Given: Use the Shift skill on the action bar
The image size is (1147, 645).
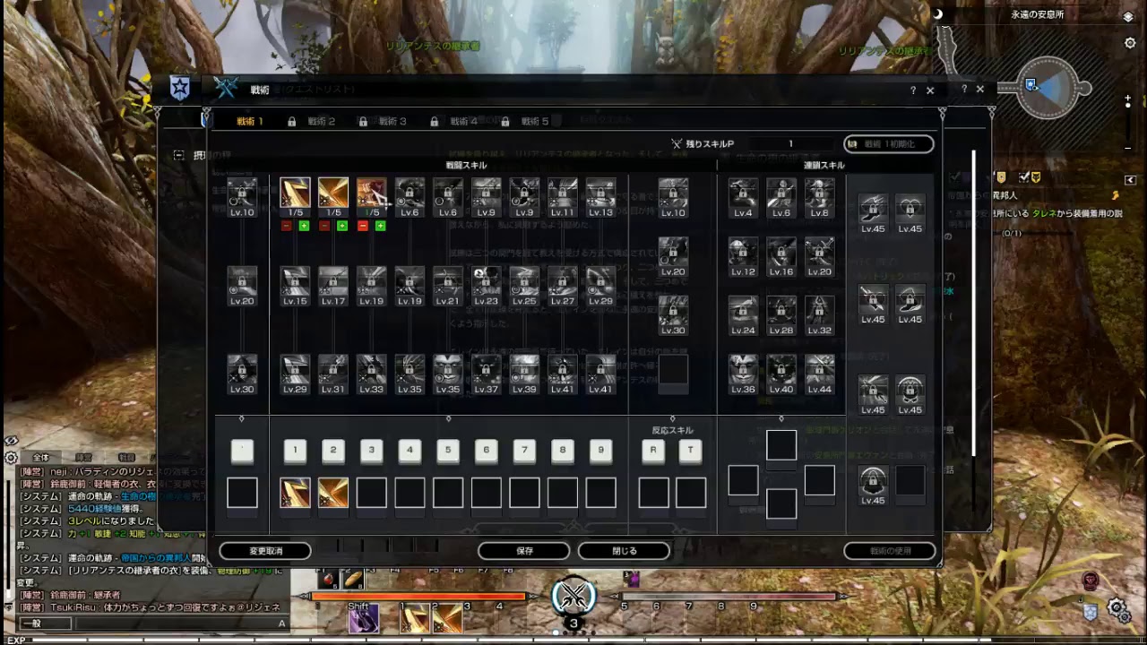Looking at the screenshot, I should 363,618.
